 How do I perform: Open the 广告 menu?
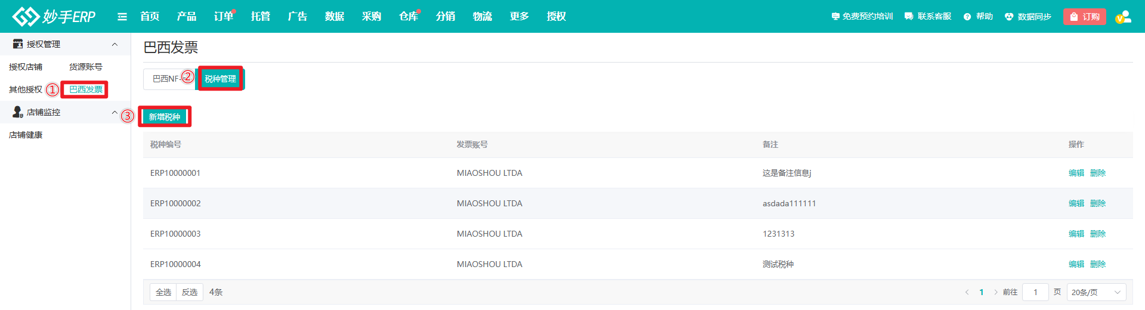[x=298, y=17]
